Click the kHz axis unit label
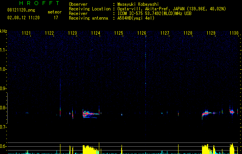242x154 pixels. [x=3, y=31]
